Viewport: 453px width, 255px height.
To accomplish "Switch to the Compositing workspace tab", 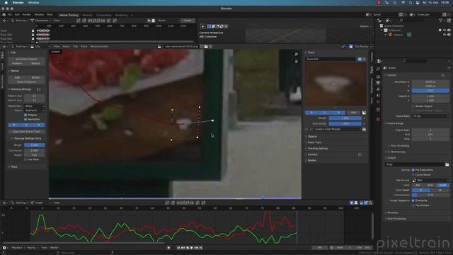I will point(104,15).
